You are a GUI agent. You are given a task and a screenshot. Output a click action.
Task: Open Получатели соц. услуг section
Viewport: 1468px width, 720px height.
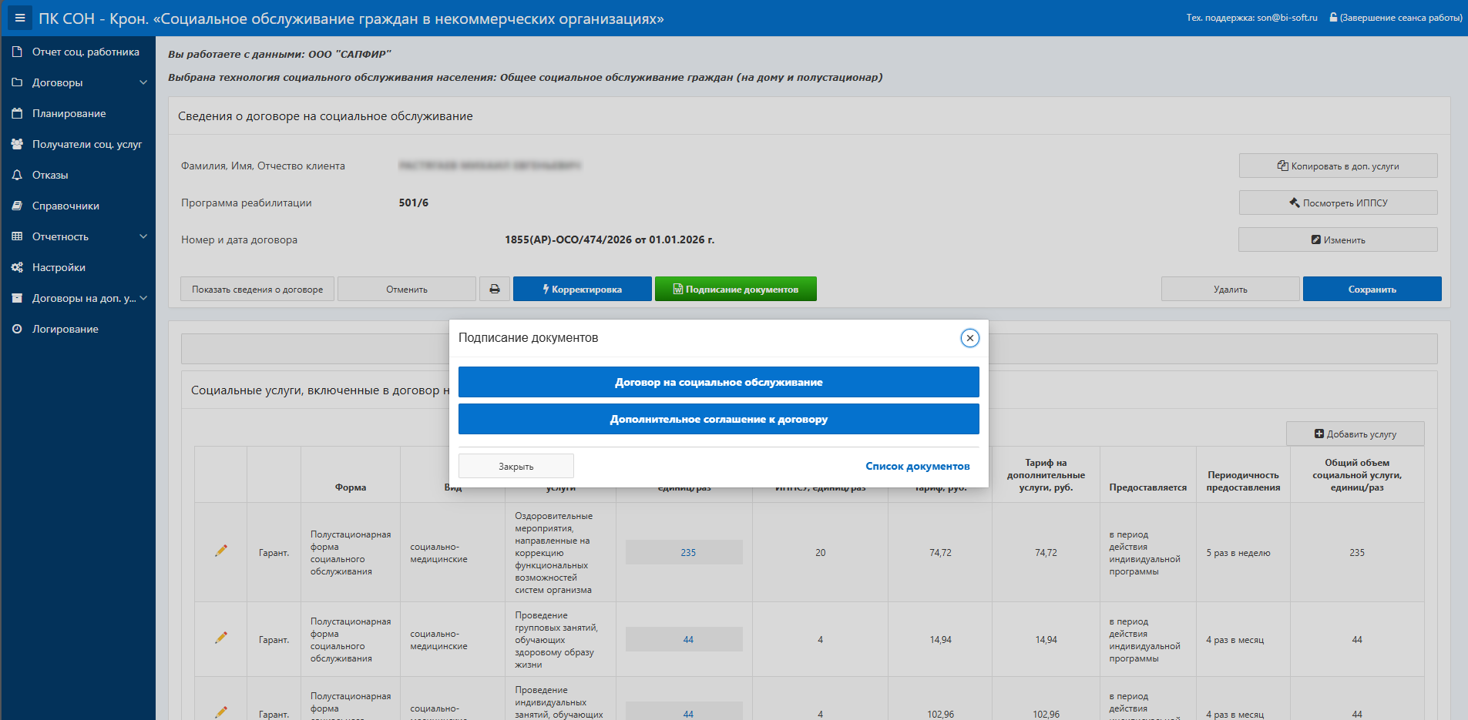(86, 144)
